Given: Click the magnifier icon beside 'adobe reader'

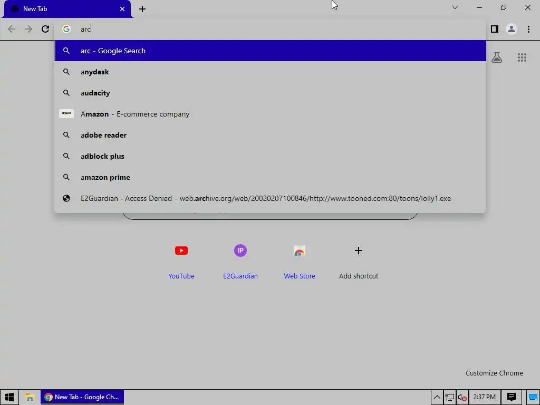Looking at the screenshot, I should (x=66, y=135).
